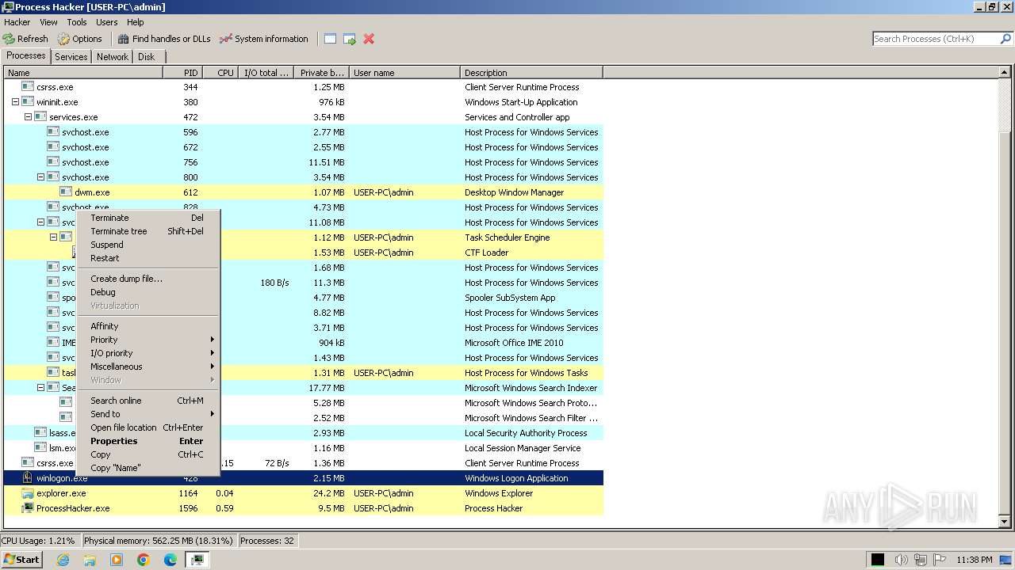Viewport: 1015px width, 570px height.
Task: Select Restart in the context menu
Action: [x=147, y=258]
